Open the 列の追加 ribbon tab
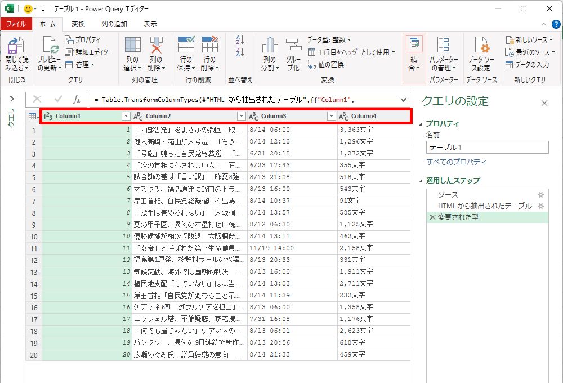563x383 pixels. point(114,24)
